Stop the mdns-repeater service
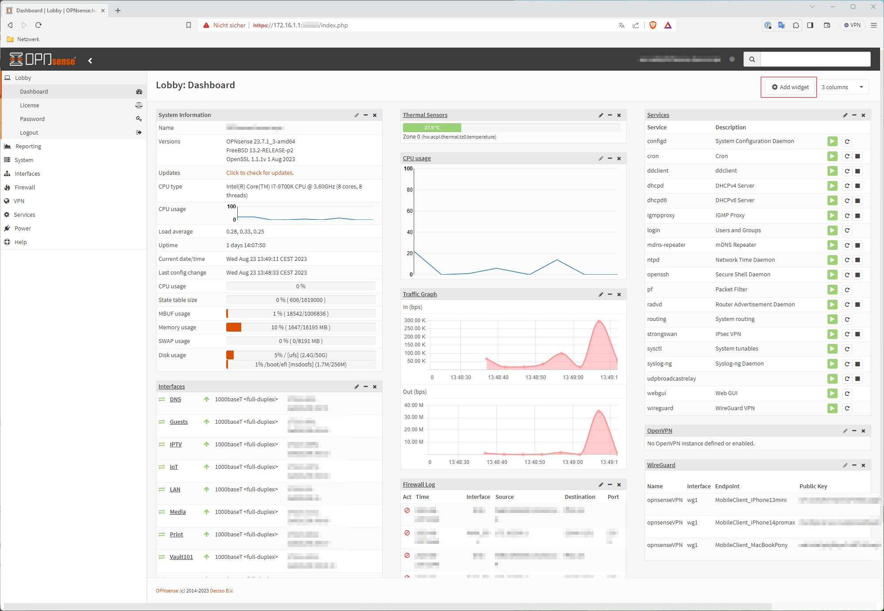The image size is (884, 611). pos(857,245)
